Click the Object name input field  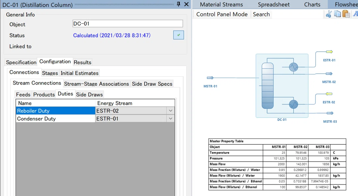click(128, 24)
